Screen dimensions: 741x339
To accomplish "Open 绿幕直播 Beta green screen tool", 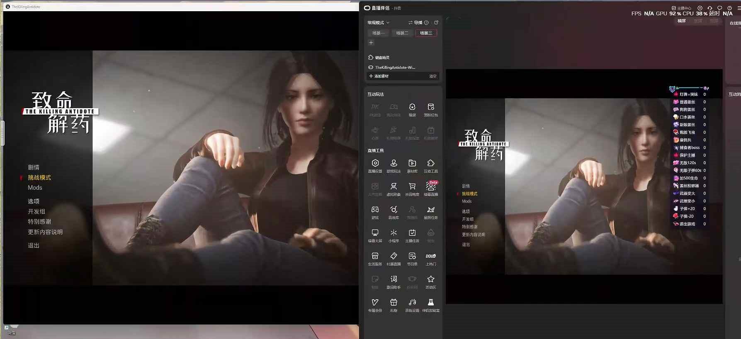I will tap(431, 189).
